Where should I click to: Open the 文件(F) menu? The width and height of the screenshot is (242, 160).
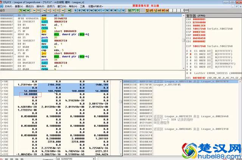click(8, 6)
